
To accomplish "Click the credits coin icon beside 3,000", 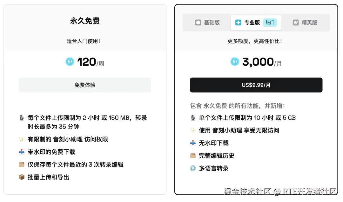I will (235, 62).
